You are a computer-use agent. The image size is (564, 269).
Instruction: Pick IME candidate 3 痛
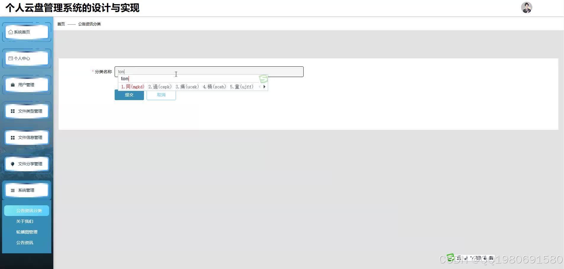tap(187, 87)
